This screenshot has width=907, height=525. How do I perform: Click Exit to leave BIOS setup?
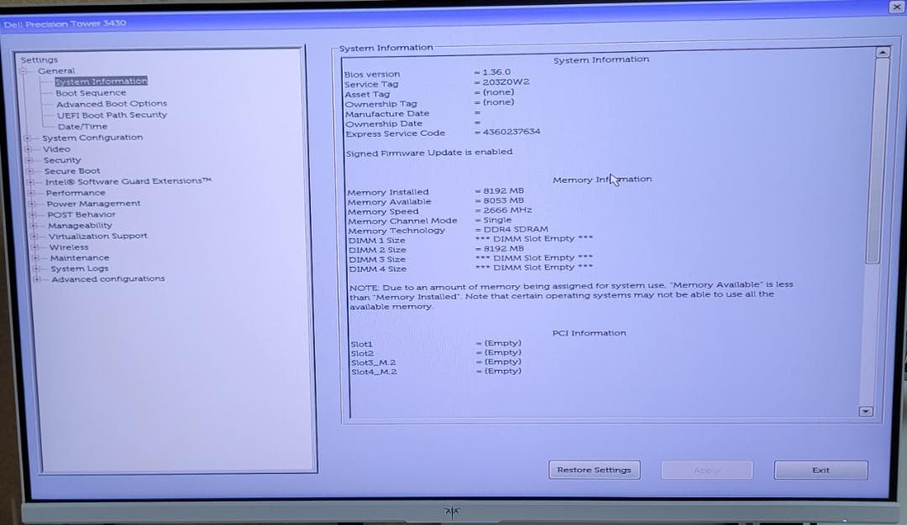coord(820,470)
